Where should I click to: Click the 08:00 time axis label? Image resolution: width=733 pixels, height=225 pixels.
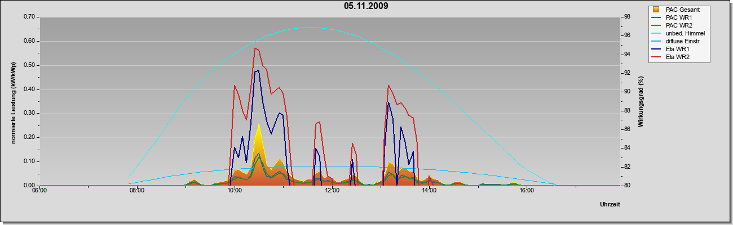click(x=137, y=191)
